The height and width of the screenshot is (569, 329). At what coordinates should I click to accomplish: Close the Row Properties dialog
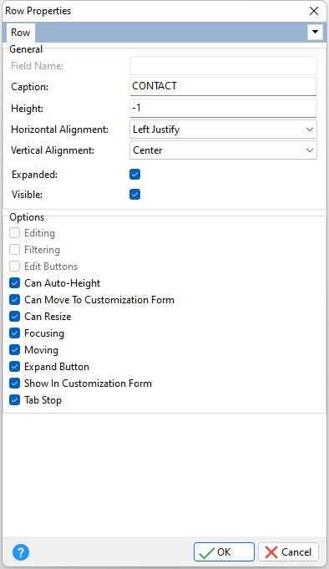point(314,11)
